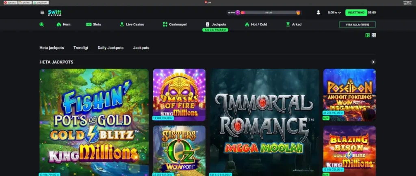The width and height of the screenshot is (416, 176).
Task: Click the HETA JACKPOTS section heading
Action: (56, 62)
